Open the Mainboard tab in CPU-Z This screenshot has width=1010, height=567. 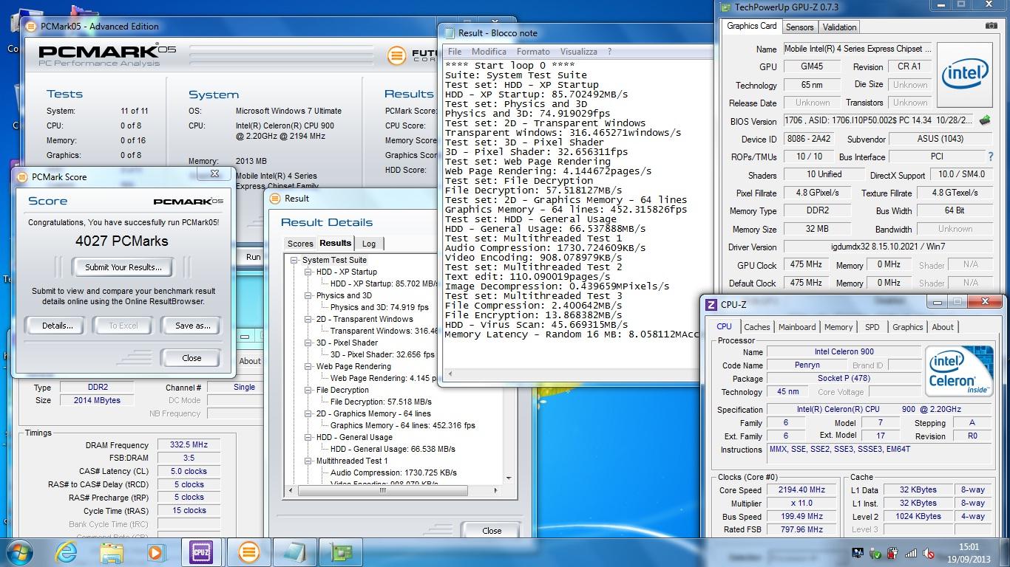(x=797, y=327)
